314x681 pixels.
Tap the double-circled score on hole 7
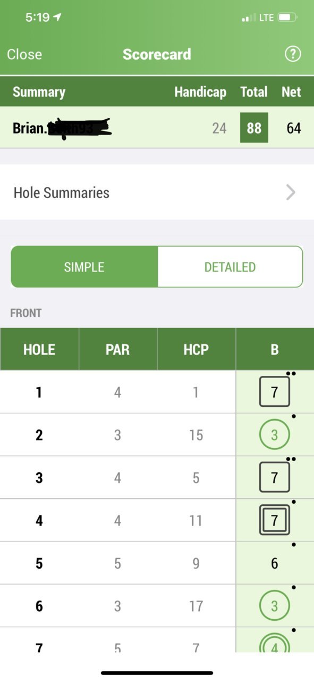click(x=274, y=643)
